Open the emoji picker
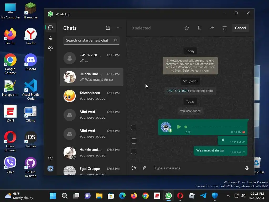Viewport: 269px width, 202px height. click(134, 168)
